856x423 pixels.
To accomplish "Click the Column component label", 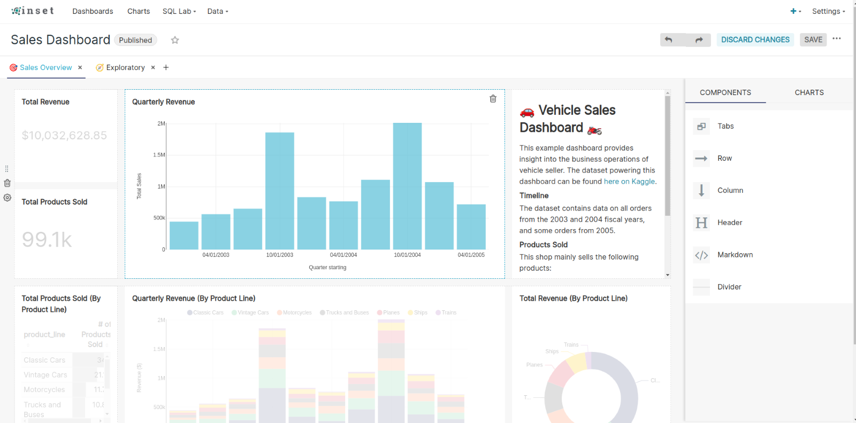I will [x=730, y=191].
